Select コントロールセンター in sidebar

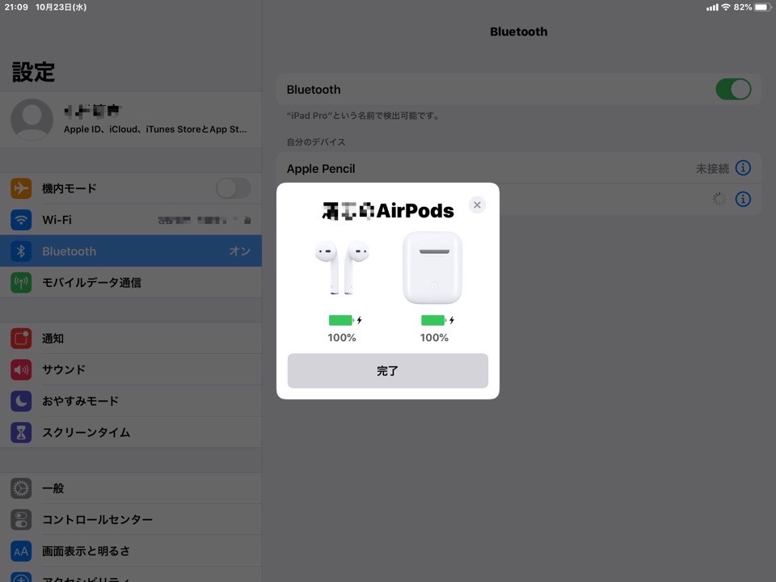pos(131,519)
